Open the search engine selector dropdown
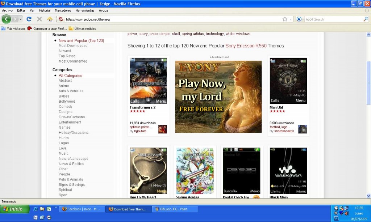 point(300,19)
